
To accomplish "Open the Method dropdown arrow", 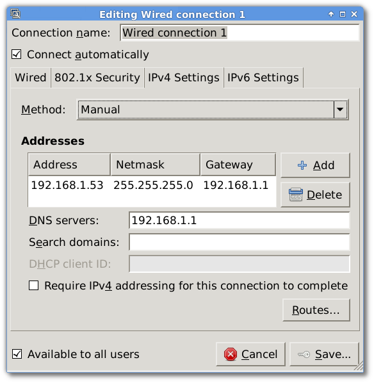I will pyautogui.click(x=340, y=110).
